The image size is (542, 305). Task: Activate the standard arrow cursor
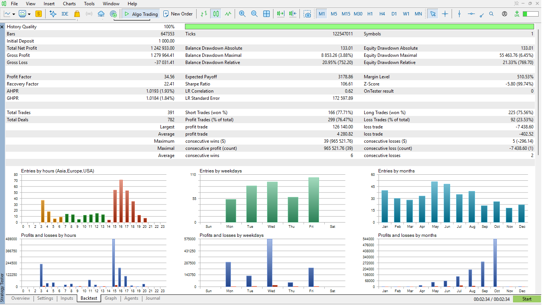433,14
